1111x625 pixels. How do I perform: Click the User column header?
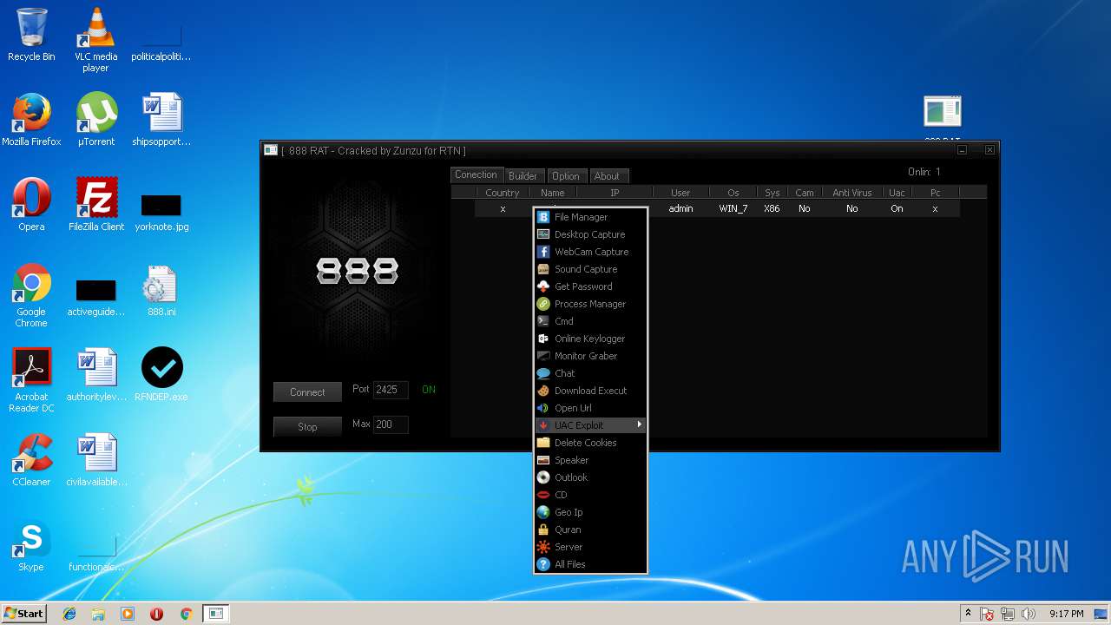(x=680, y=193)
